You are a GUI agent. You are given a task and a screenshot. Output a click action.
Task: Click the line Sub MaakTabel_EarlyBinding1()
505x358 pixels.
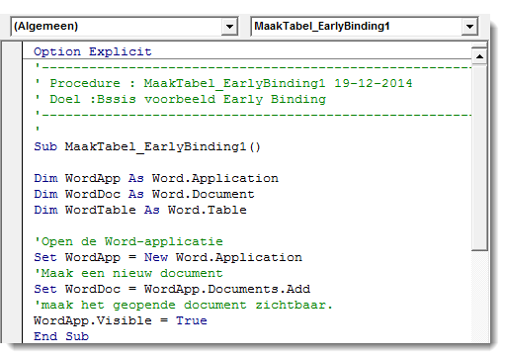click(x=147, y=146)
